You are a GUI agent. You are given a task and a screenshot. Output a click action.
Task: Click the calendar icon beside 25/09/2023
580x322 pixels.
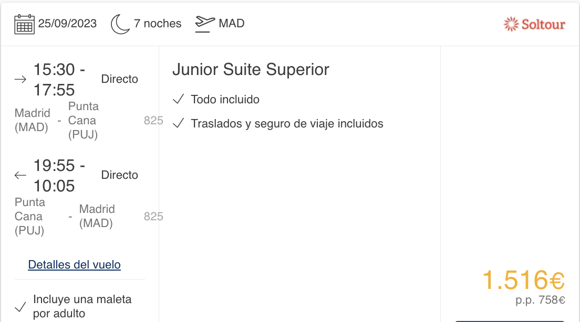(24, 24)
